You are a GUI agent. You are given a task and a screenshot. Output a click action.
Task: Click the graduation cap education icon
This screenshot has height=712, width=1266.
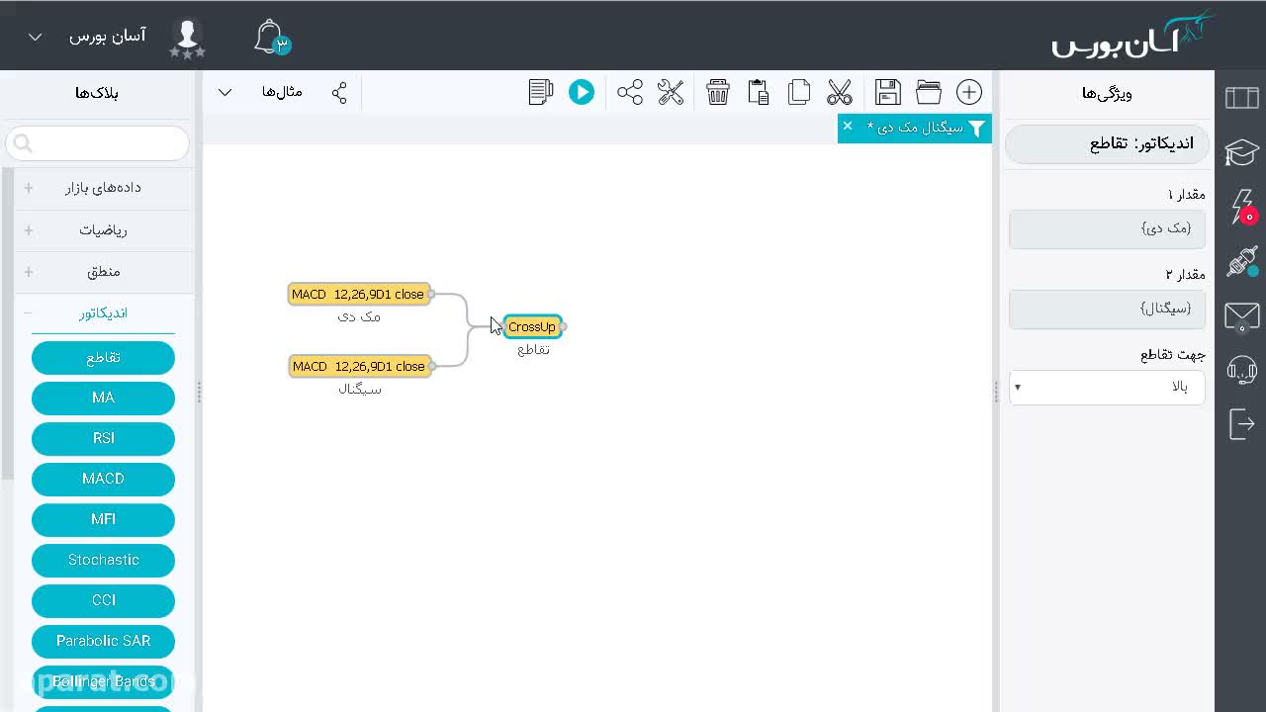pyautogui.click(x=1241, y=152)
